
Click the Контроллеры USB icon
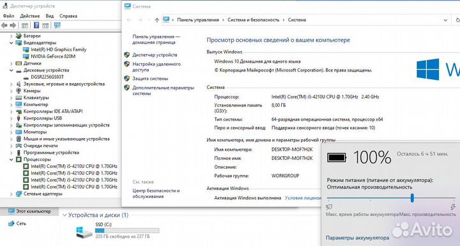point(19,118)
